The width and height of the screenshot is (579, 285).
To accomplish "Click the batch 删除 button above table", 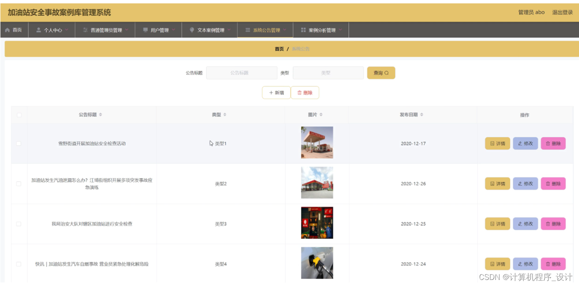I will (x=305, y=93).
